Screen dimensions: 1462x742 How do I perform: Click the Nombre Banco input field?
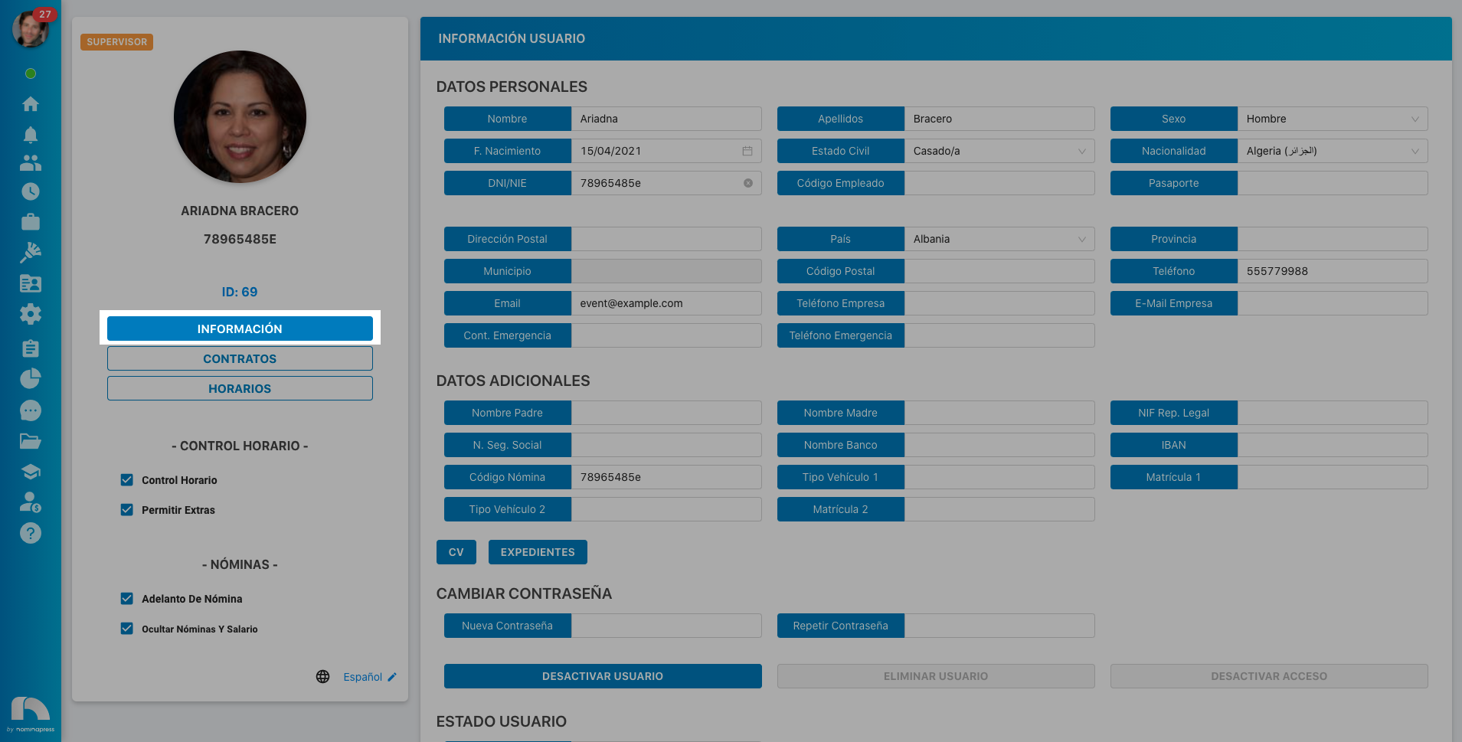pyautogui.click(x=999, y=445)
